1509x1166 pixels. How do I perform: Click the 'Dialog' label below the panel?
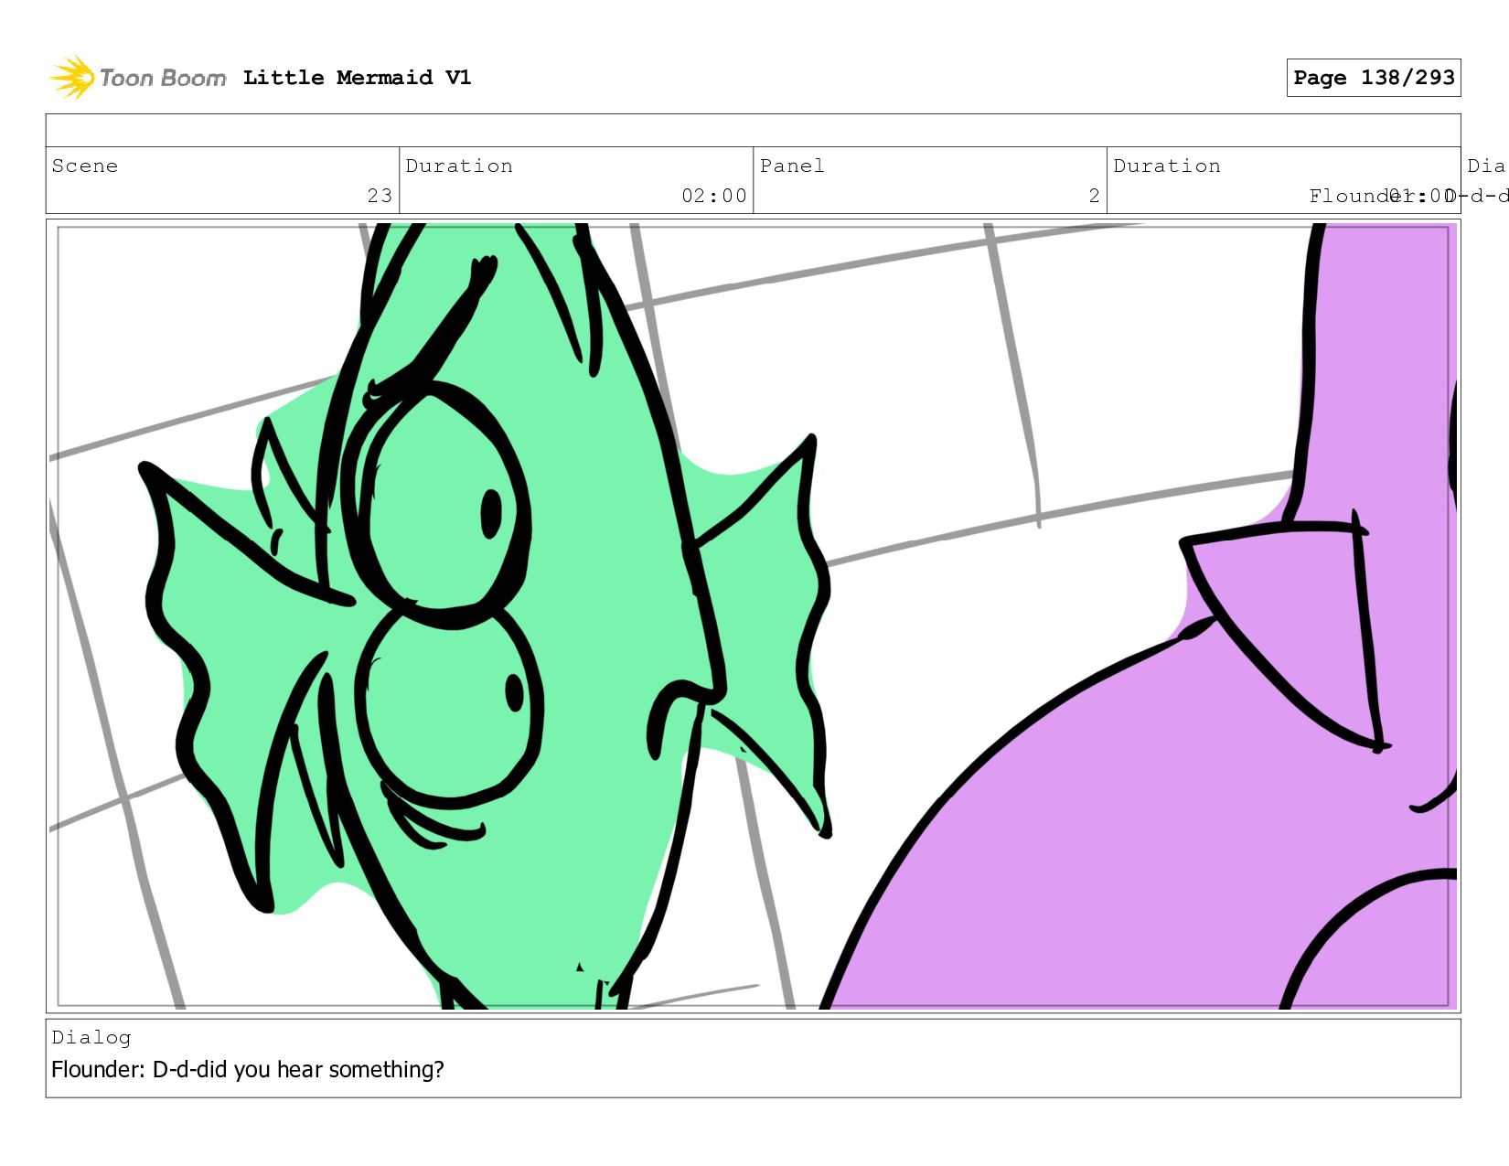[91, 1037]
